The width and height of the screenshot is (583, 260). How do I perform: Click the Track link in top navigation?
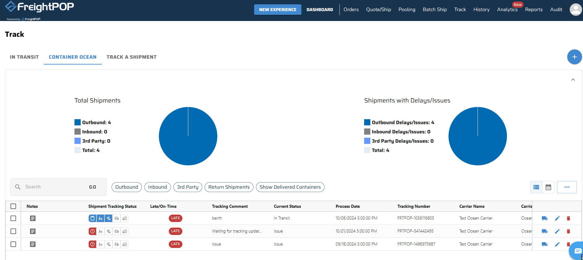point(460,10)
